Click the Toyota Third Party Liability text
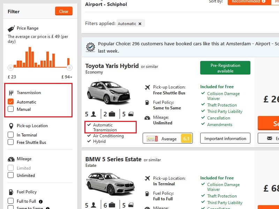This screenshot has width=279, height=209. pyautogui.click(x=225, y=111)
